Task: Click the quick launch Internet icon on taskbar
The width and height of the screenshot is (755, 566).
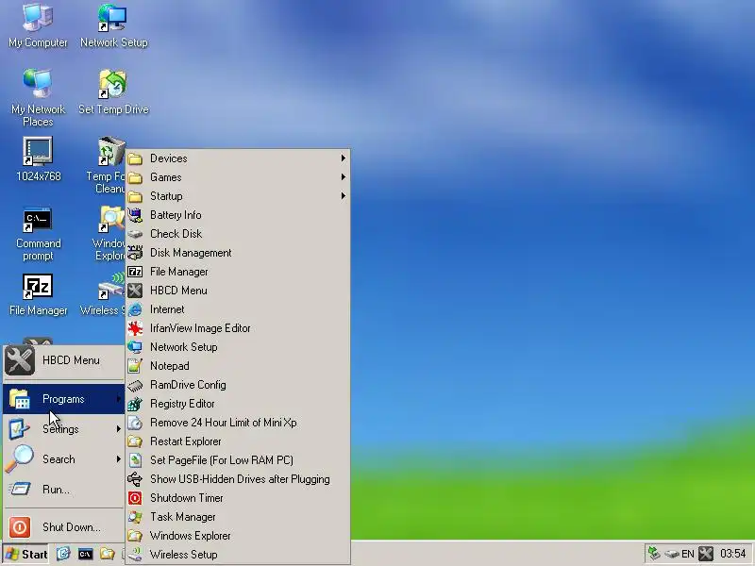Action: [63, 555]
